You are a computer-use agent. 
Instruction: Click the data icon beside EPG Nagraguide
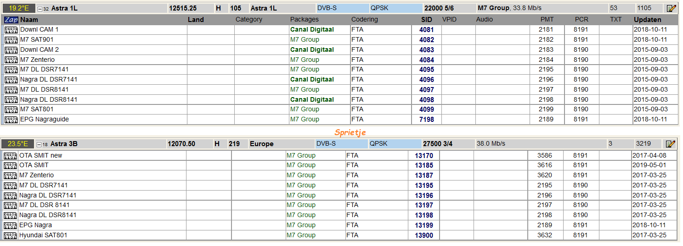point(11,120)
